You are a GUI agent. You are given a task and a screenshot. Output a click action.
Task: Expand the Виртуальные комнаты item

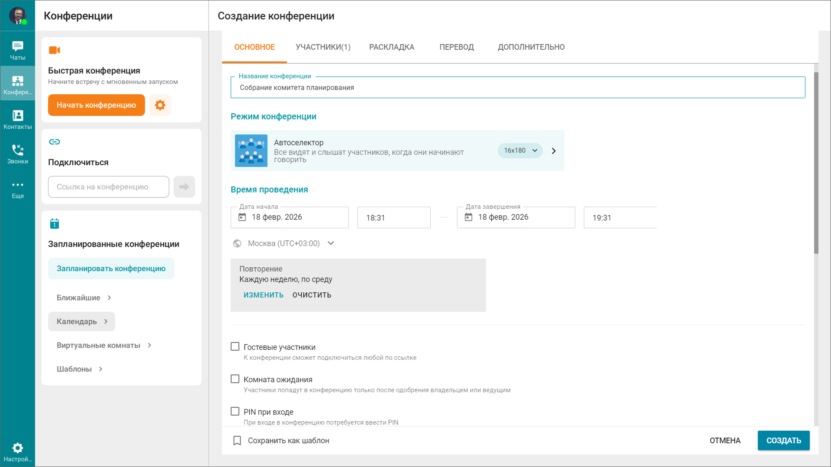tap(104, 345)
